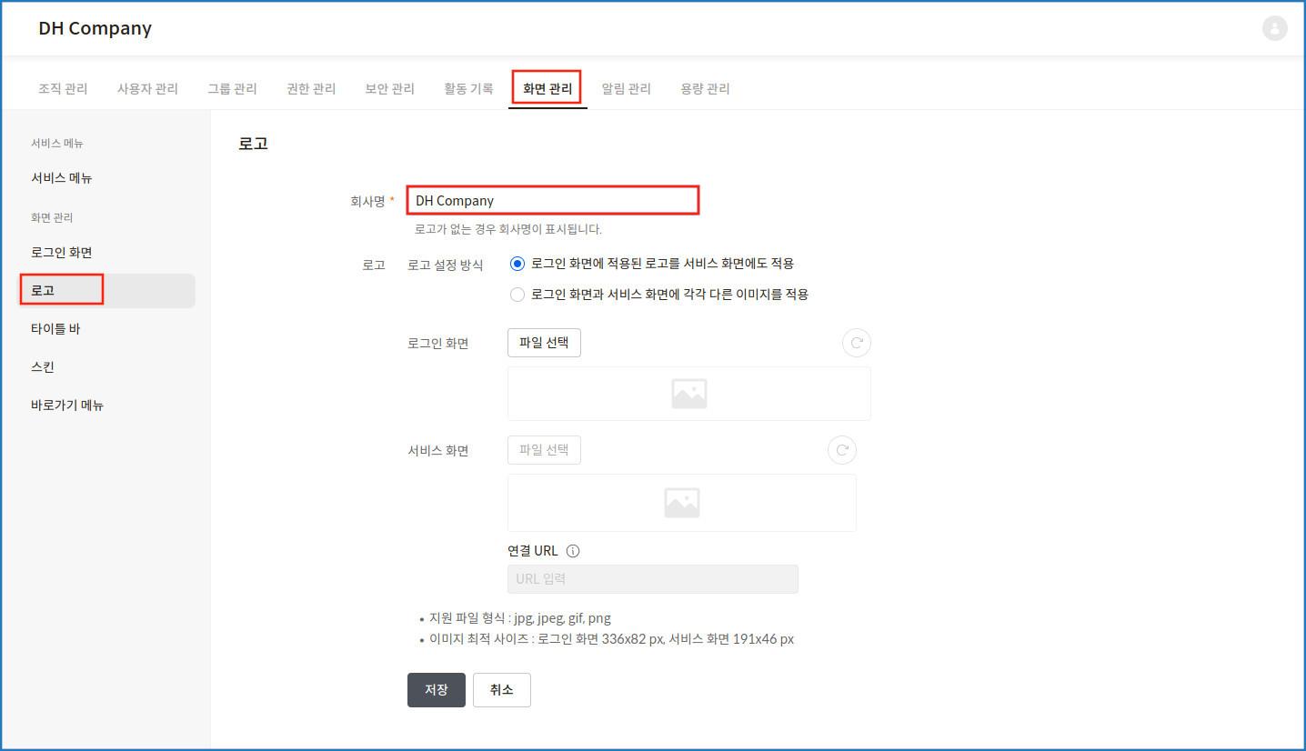Screen dimensions: 1306x751
Task: Focus the 회사명 input field
Action: pos(553,200)
